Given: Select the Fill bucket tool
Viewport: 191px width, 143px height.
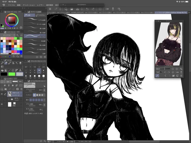Looking at the screenshot, I should pos(2,70).
